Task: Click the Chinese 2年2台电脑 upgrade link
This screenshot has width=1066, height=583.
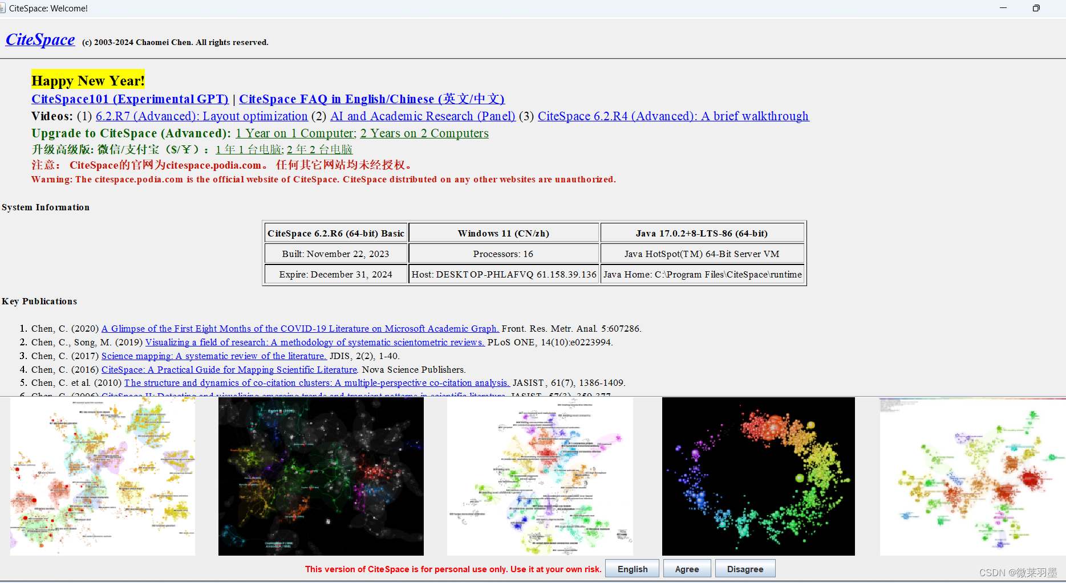Action: point(319,149)
